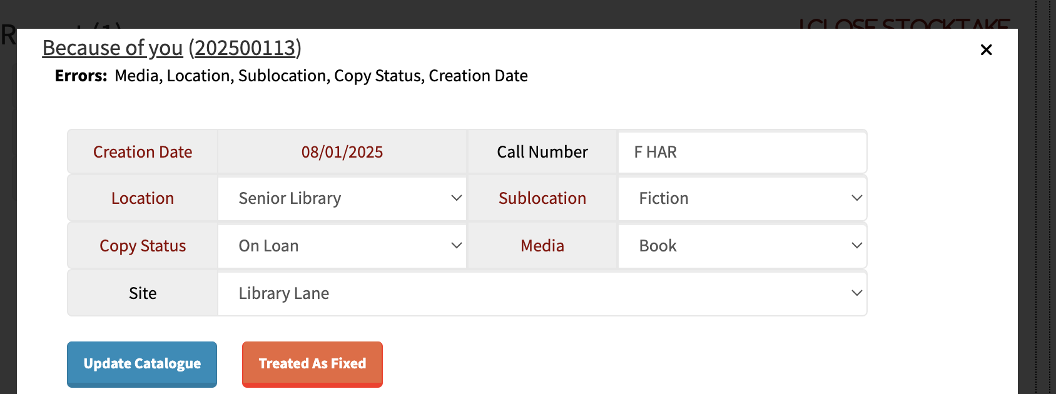Expand the Sublocation dropdown showing Fiction
Screen dimensions: 1056x394
742,198
